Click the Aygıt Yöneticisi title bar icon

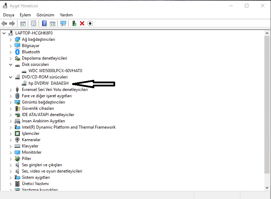[x=5, y=6]
